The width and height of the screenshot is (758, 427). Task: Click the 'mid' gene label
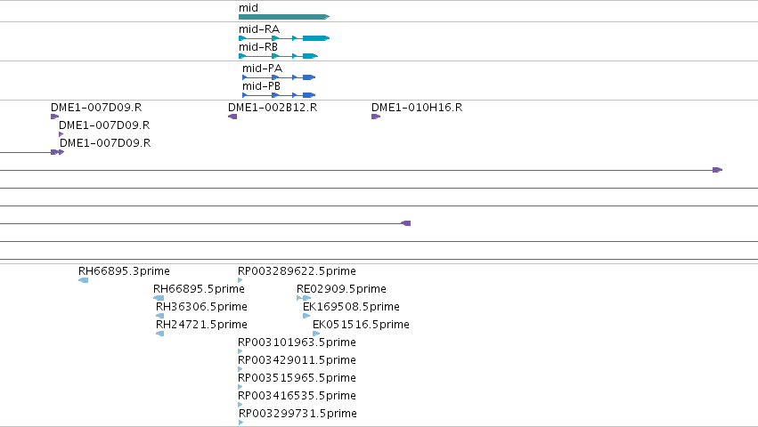249,8
